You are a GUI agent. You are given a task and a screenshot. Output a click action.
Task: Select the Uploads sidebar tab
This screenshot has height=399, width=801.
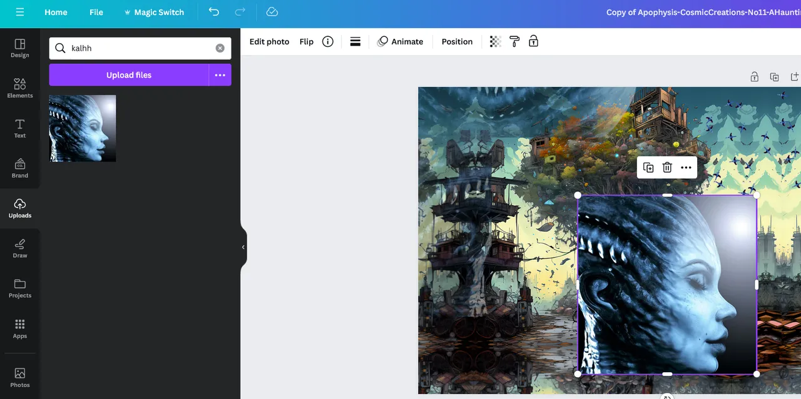tap(20, 208)
